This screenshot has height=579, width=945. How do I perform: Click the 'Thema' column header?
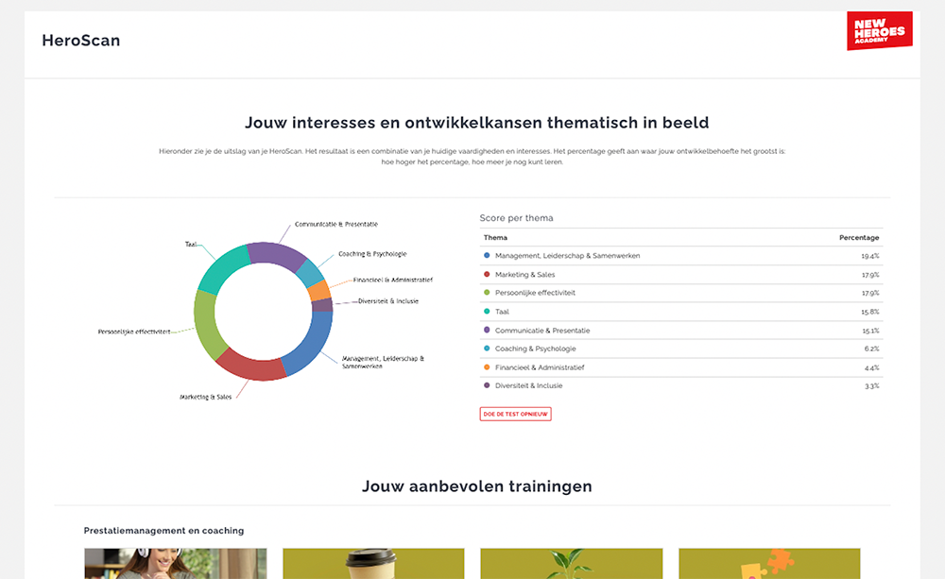coord(495,238)
